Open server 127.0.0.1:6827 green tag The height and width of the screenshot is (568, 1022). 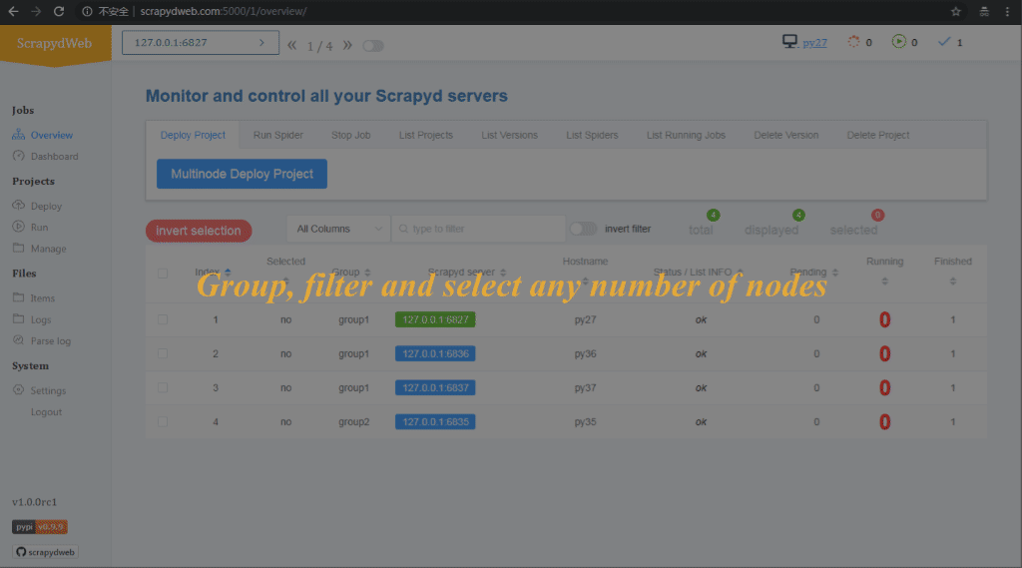(x=435, y=319)
